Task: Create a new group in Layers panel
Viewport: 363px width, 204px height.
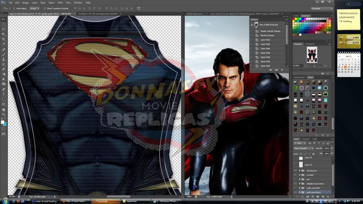Action: (318, 197)
